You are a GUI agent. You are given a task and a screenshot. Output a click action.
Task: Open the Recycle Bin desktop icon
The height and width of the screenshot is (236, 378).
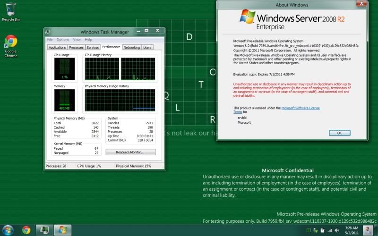pyautogui.click(x=11, y=12)
